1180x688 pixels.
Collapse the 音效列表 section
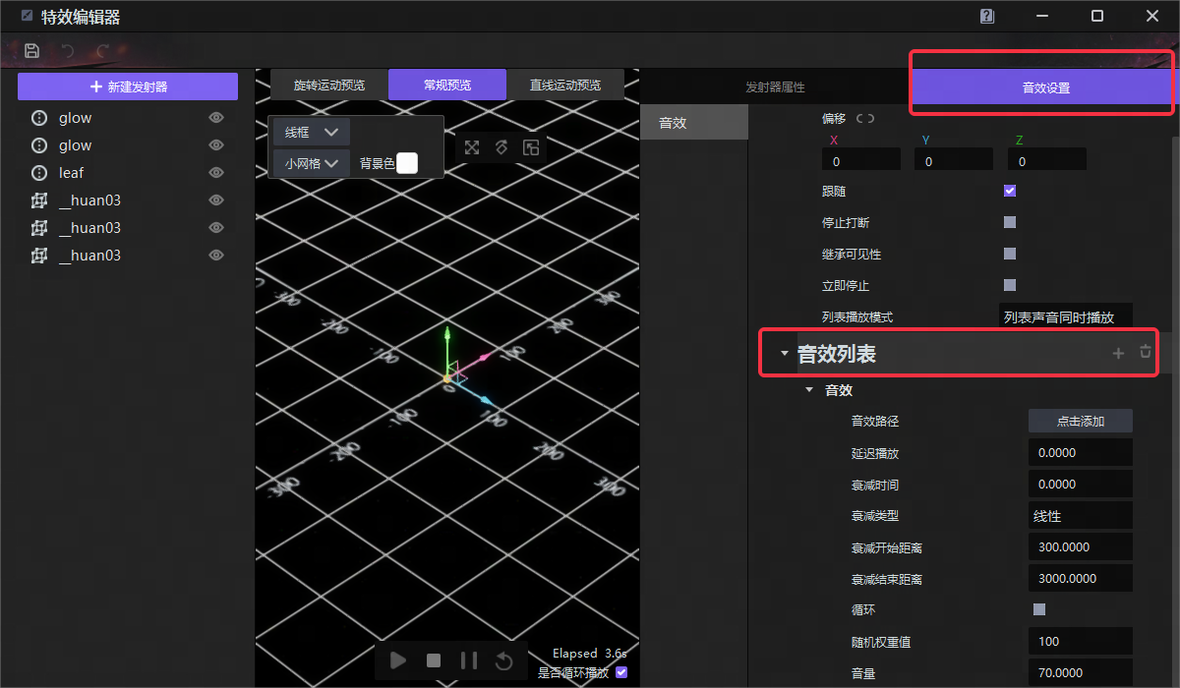pos(784,354)
